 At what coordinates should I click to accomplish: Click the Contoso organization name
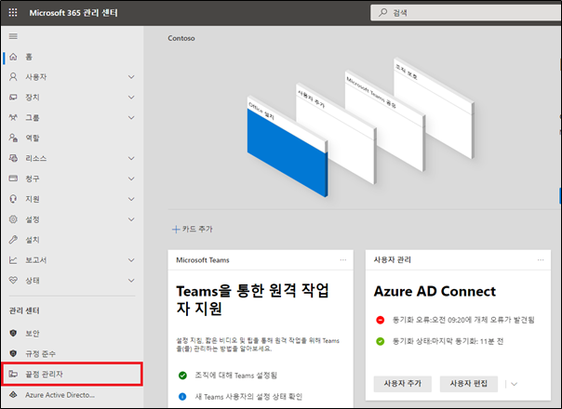(181, 38)
